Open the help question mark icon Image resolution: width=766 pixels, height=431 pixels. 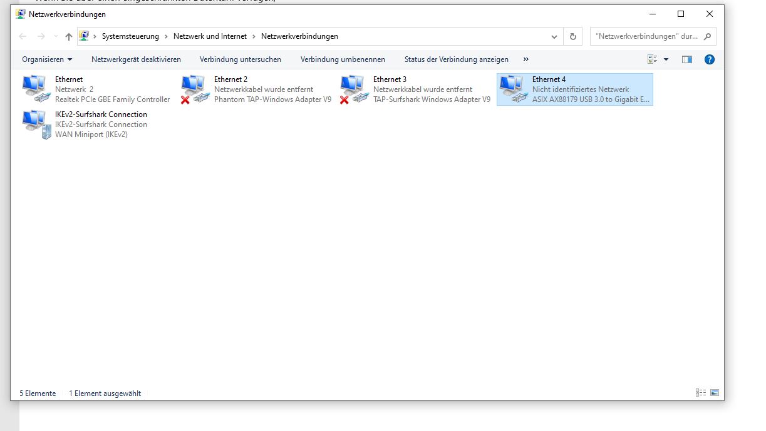click(710, 59)
